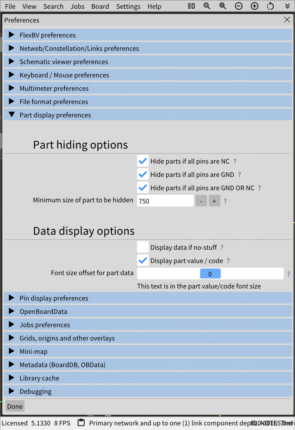Click the zoom in magnifier icon
Viewport: 295px width, 430px height.
(x=223, y=6)
